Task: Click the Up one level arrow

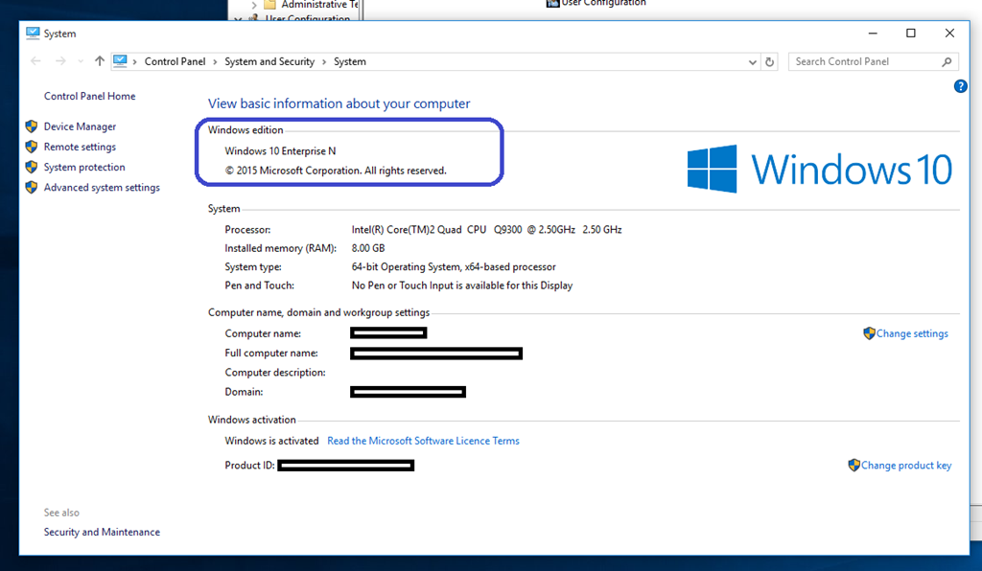Action: point(99,61)
